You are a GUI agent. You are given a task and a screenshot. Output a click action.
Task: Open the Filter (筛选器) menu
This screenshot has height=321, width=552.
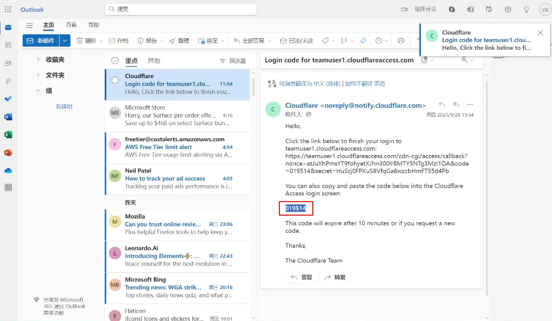click(233, 61)
